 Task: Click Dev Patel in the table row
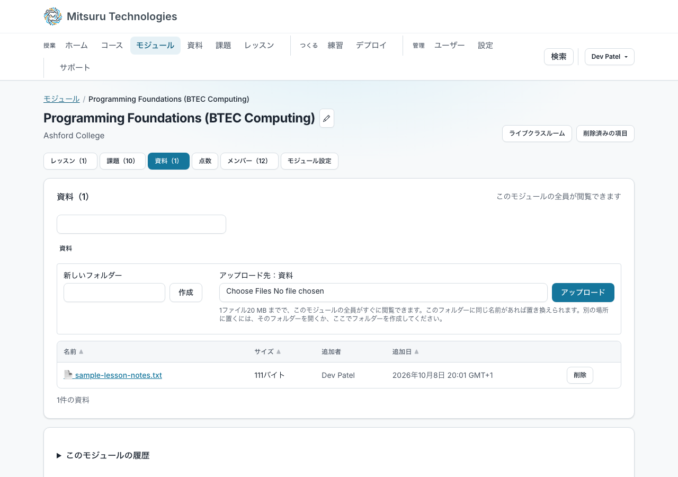(x=338, y=375)
